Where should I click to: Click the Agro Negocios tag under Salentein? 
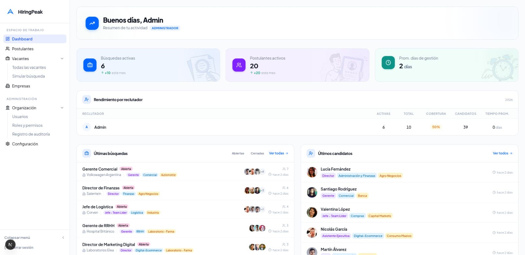[x=148, y=194]
